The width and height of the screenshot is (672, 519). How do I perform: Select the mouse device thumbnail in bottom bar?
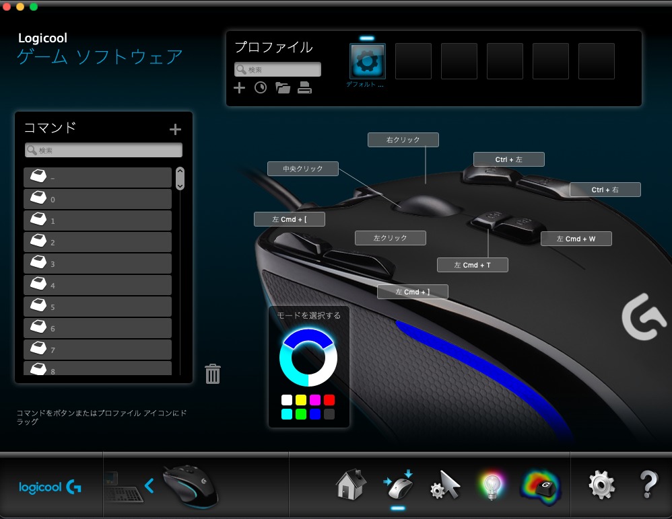(191, 487)
